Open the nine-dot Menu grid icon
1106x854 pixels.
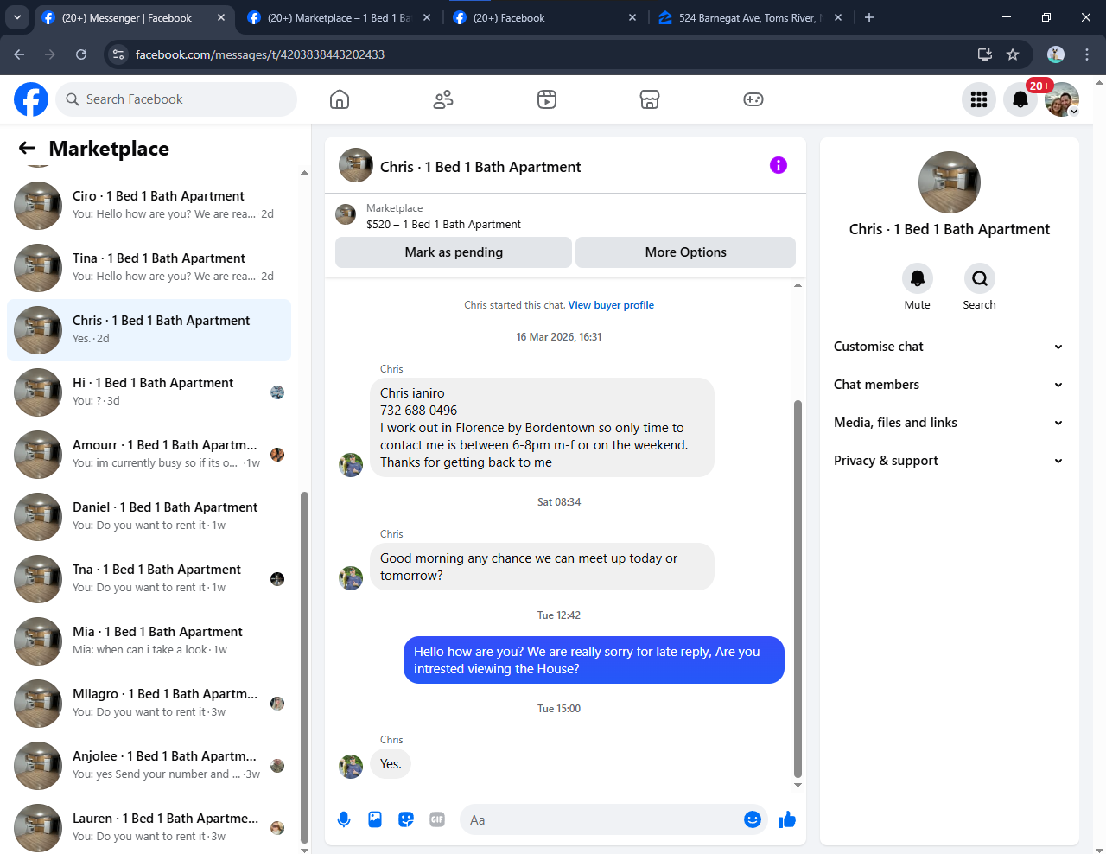pyautogui.click(x=979, y=99)
